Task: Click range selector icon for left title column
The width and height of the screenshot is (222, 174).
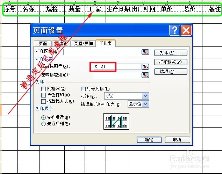Action: [145, 75]
